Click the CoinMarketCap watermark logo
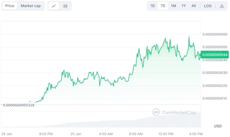 (x=174, y=113)
